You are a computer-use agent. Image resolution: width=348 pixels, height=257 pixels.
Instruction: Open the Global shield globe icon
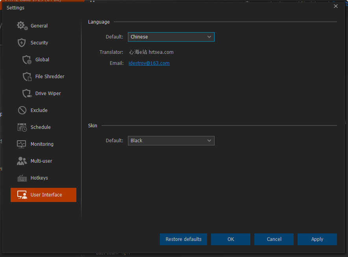[x=27, y=60]
